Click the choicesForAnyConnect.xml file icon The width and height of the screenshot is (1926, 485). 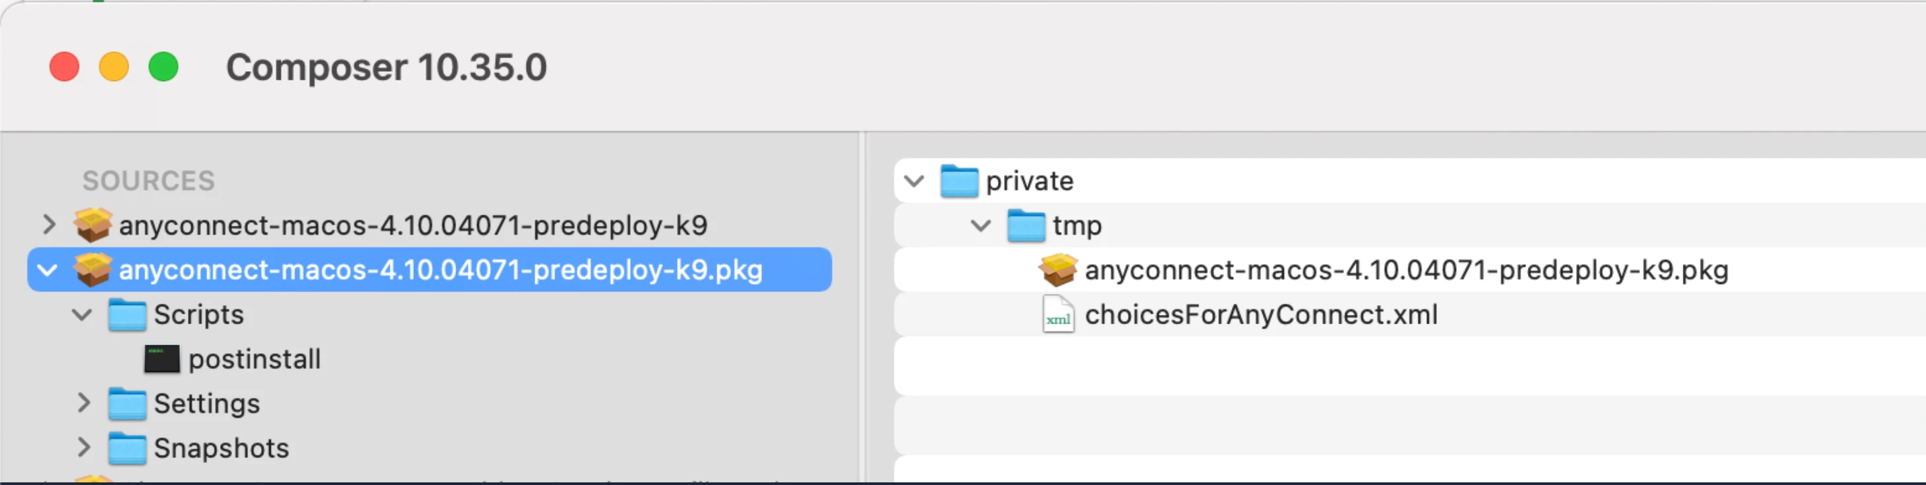coord(1058,314)
